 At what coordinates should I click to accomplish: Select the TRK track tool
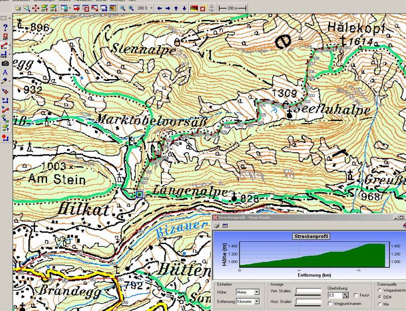click(x=4, y=54)
